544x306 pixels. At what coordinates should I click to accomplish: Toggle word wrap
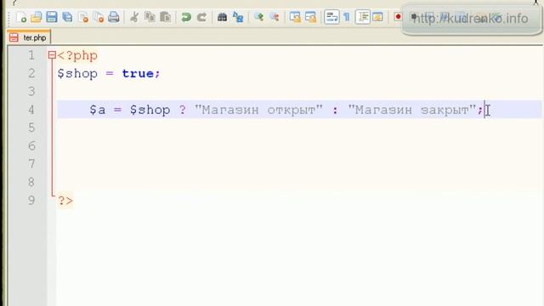[331, 17]
